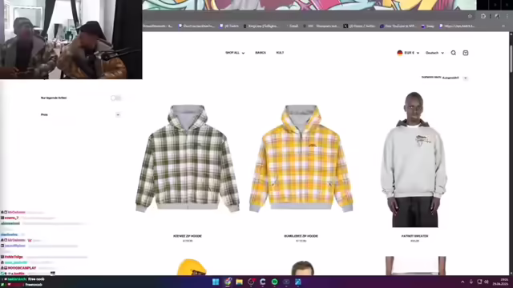Expand the SHOP ALL menu
513x288 pixels.
[235, 53]
